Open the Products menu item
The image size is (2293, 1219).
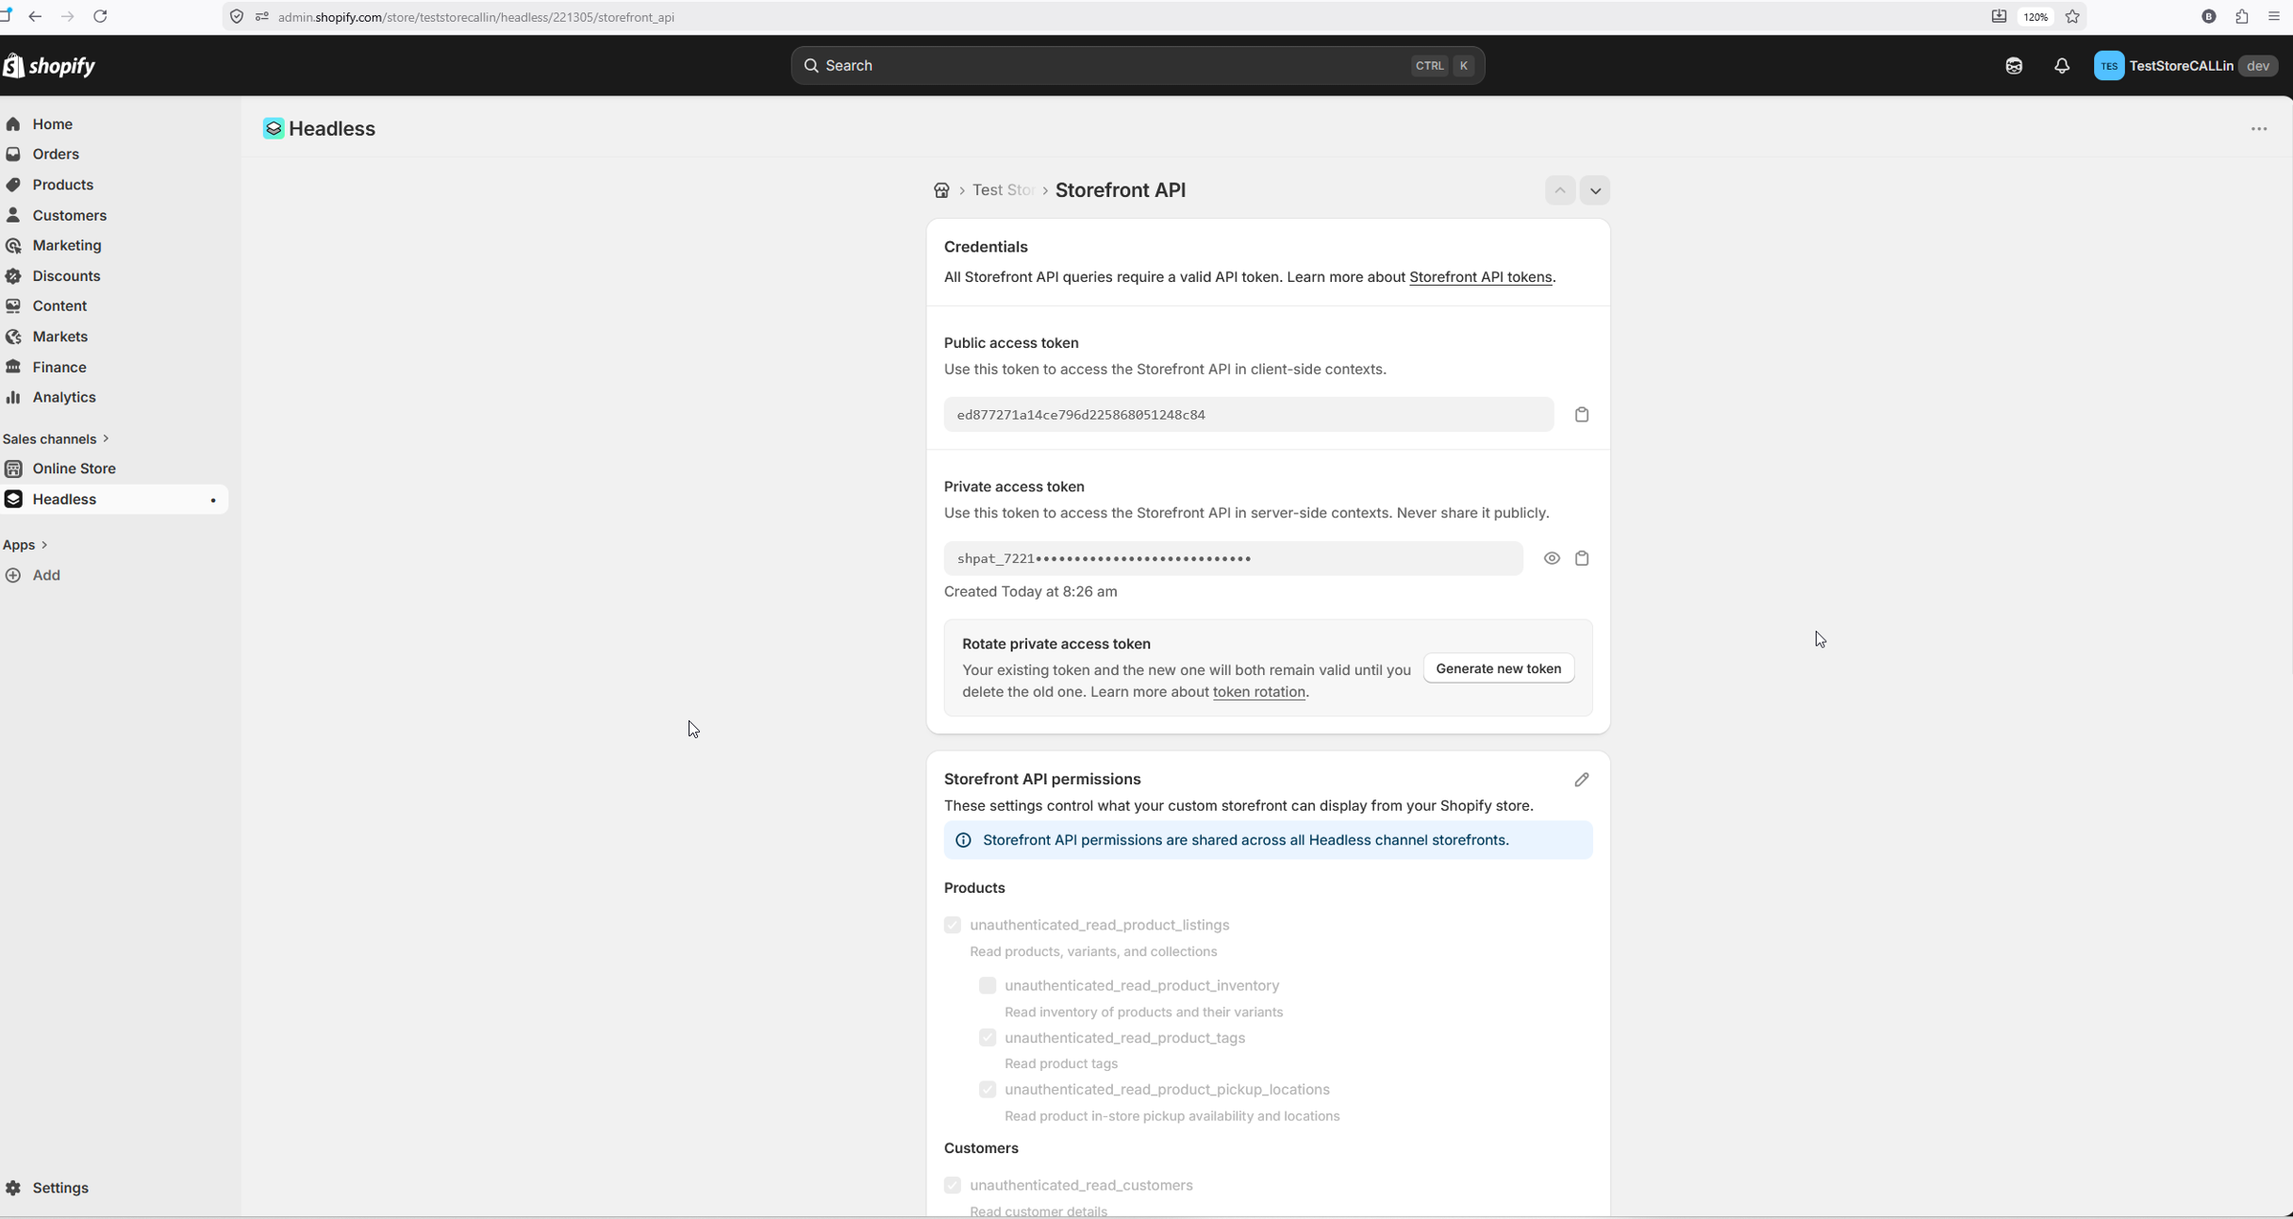pyautogui.click(x=62, y=185)
